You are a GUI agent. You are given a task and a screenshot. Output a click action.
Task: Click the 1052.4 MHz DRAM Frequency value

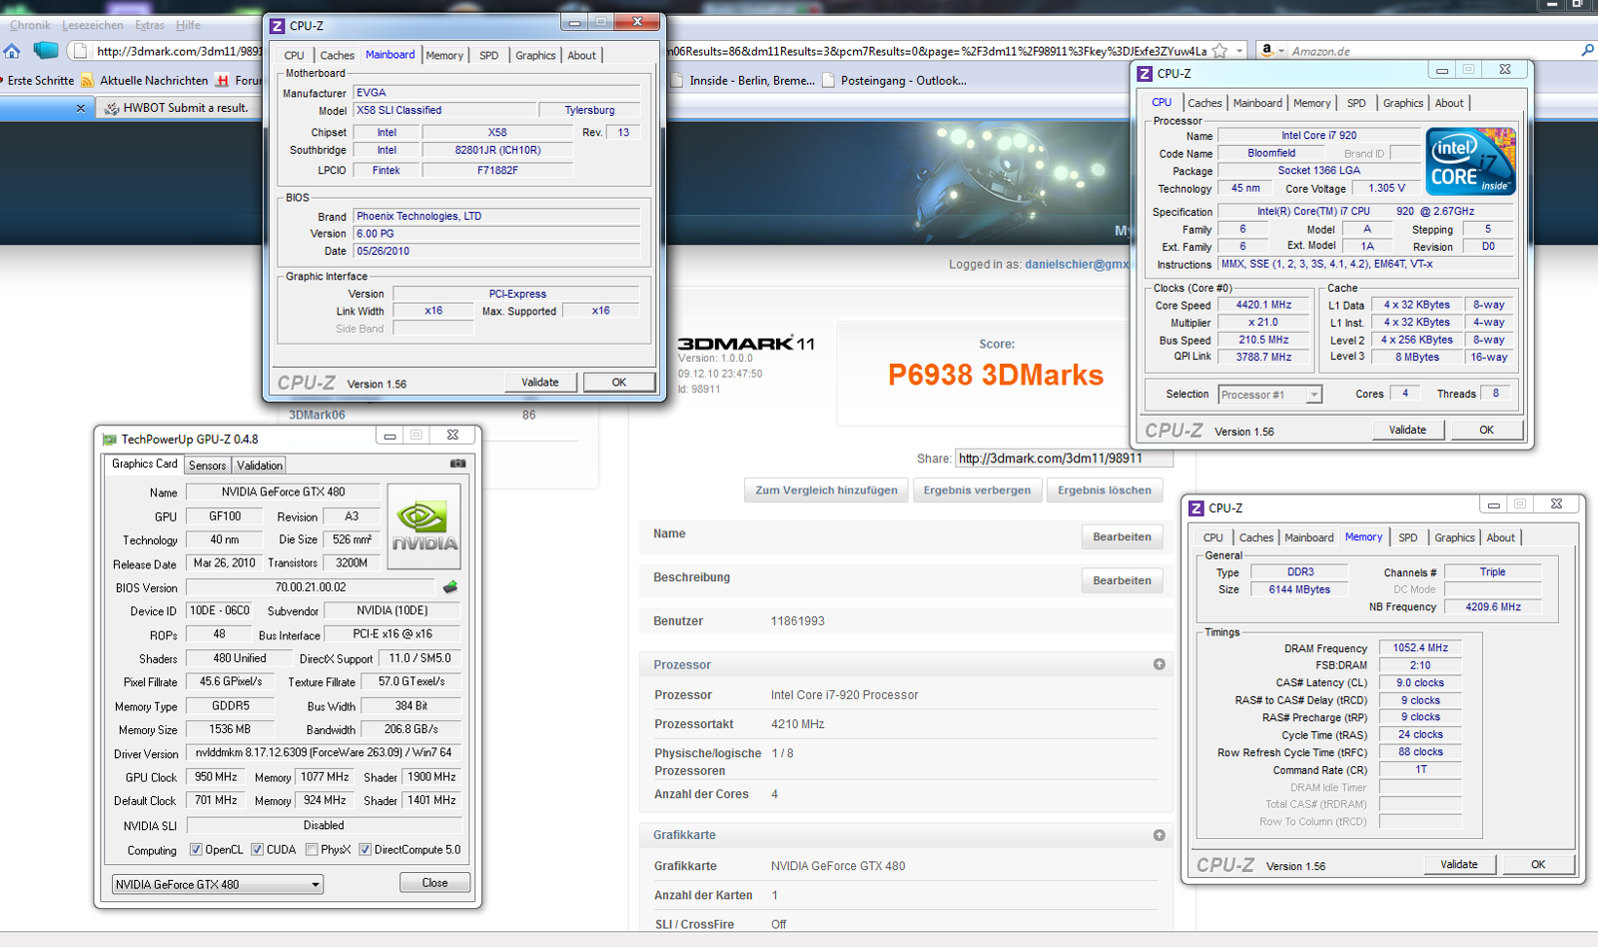1420,648
